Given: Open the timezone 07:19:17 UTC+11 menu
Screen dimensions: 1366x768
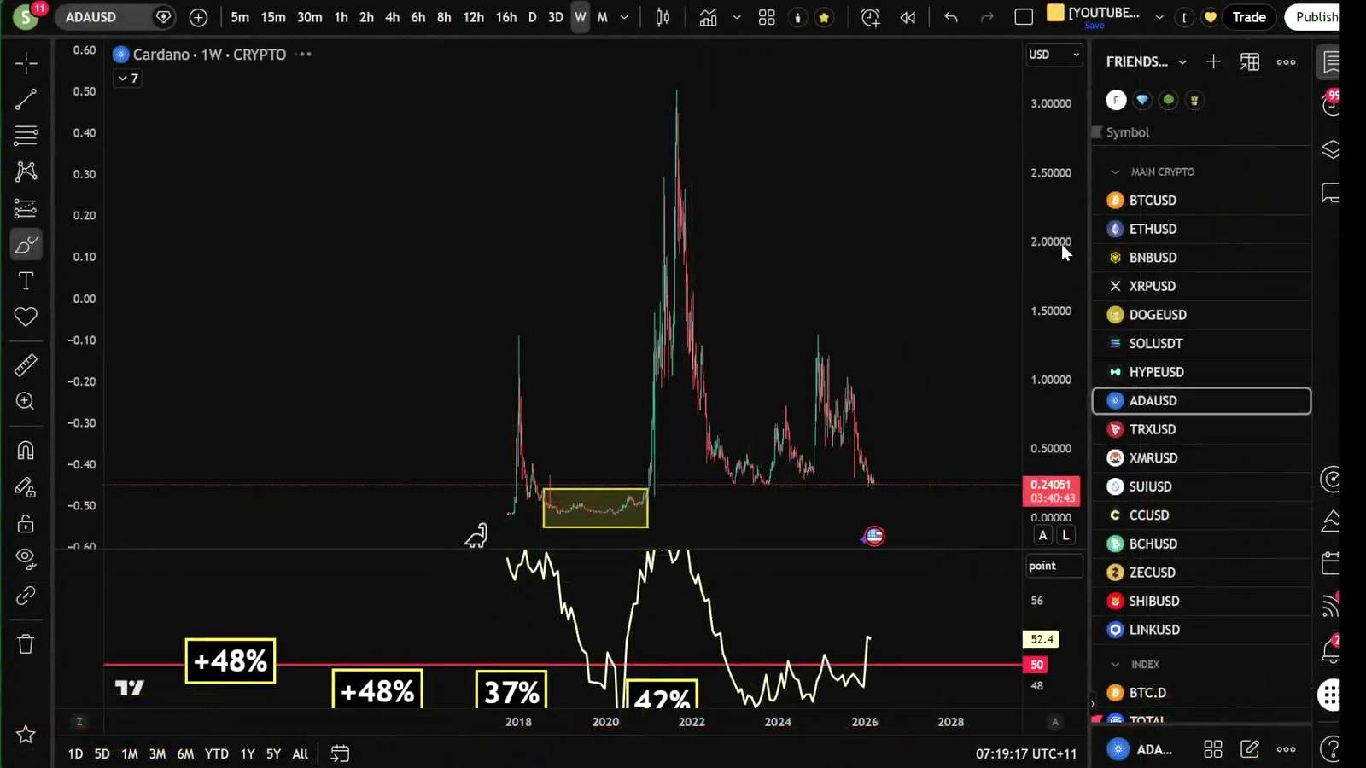Looking at the screenshot, I should click(1026, 753).
